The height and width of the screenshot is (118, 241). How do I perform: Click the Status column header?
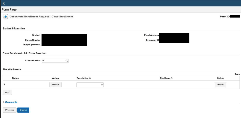(15, 78)
